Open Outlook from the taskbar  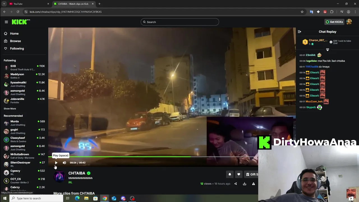tap(114, 198)
